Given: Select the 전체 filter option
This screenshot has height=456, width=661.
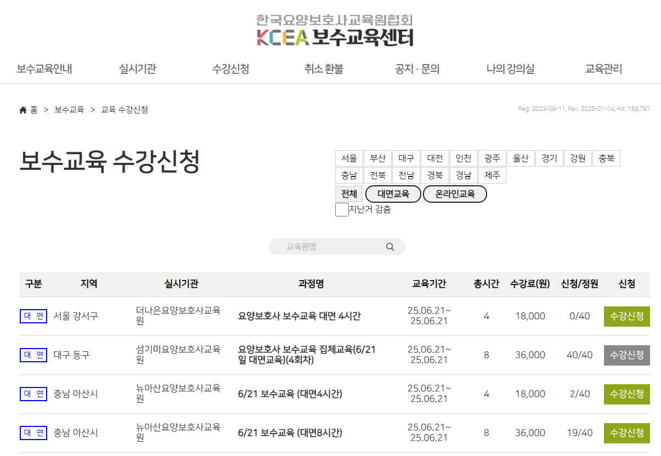Looking at the screenshot, I should (x=349, y=193).
